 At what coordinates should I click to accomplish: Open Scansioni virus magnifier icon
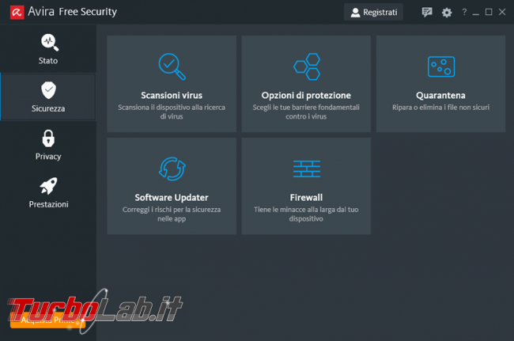click(x=172, y=66)
